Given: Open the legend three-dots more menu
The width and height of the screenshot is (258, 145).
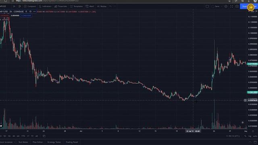Looking at the screenshot, I should click(x=34, y=12).
